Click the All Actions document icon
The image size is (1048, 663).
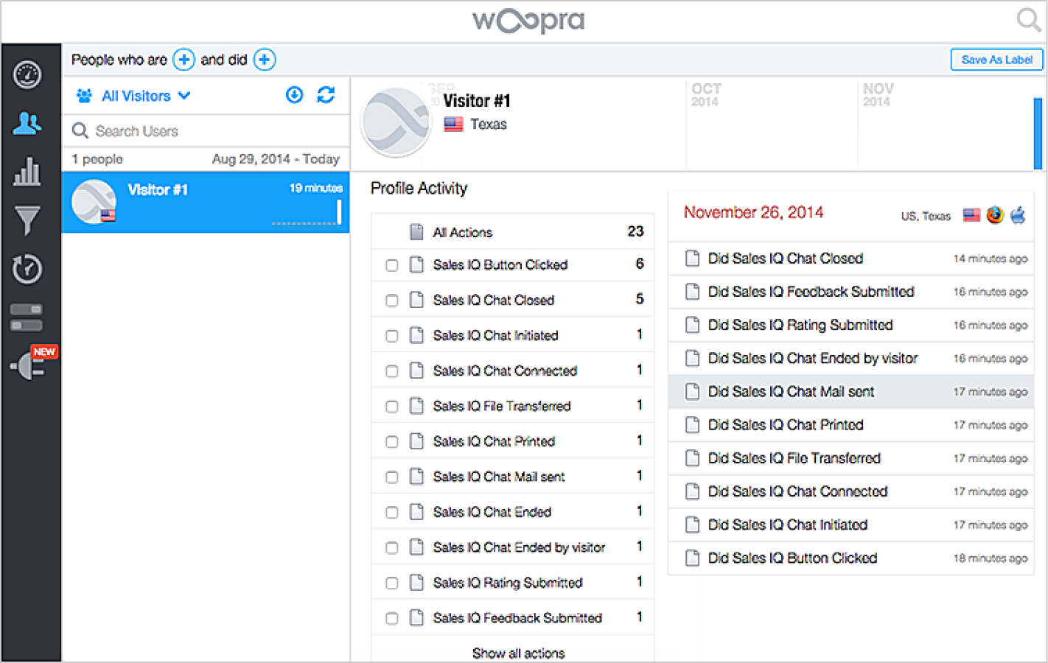[x=416, y=232]
